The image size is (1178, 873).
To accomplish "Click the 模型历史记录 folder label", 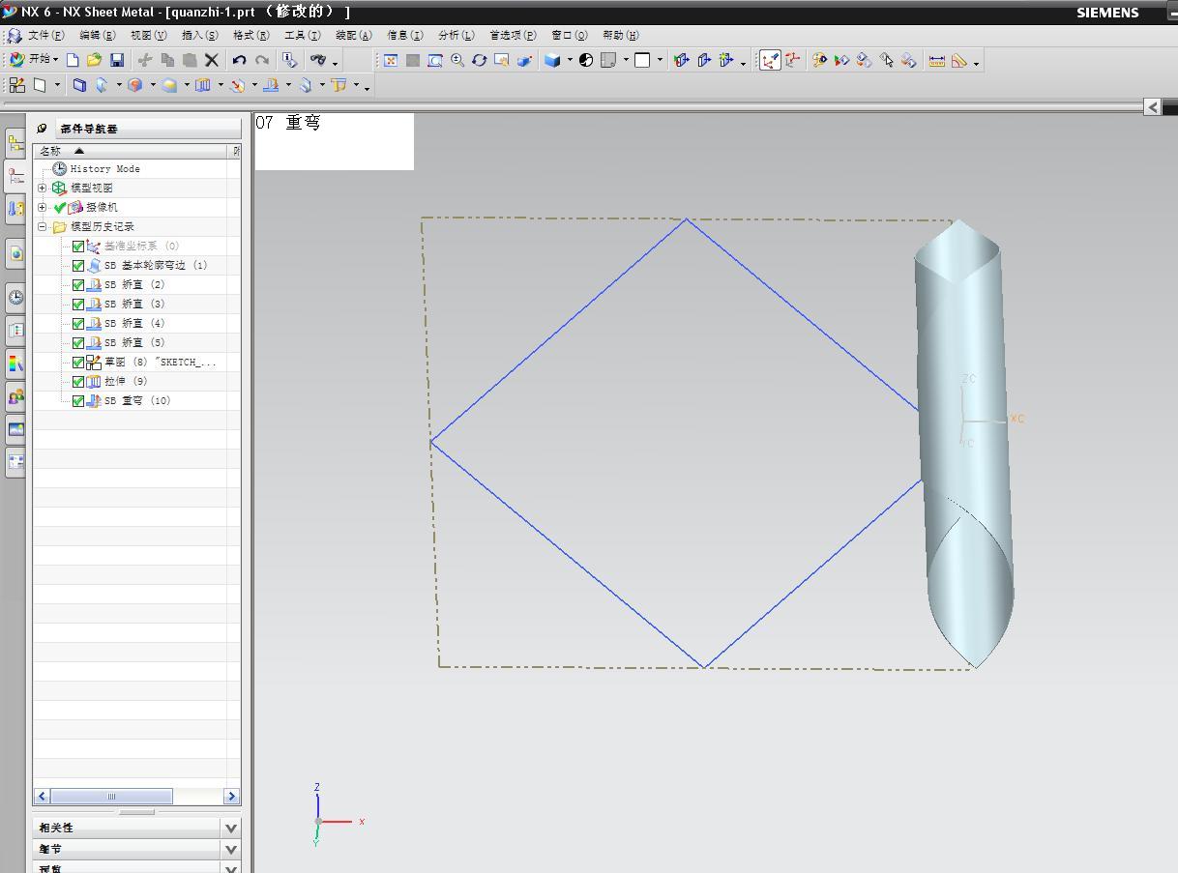I will [103, 226].
